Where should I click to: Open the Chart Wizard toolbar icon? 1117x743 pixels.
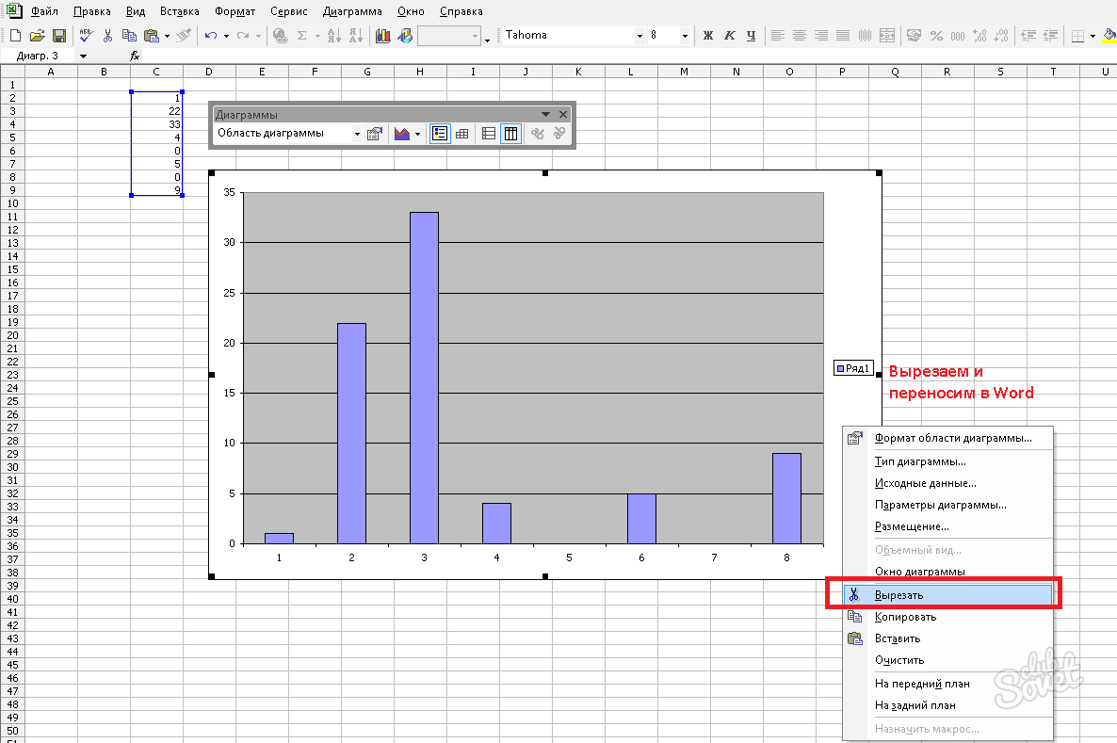383,36
